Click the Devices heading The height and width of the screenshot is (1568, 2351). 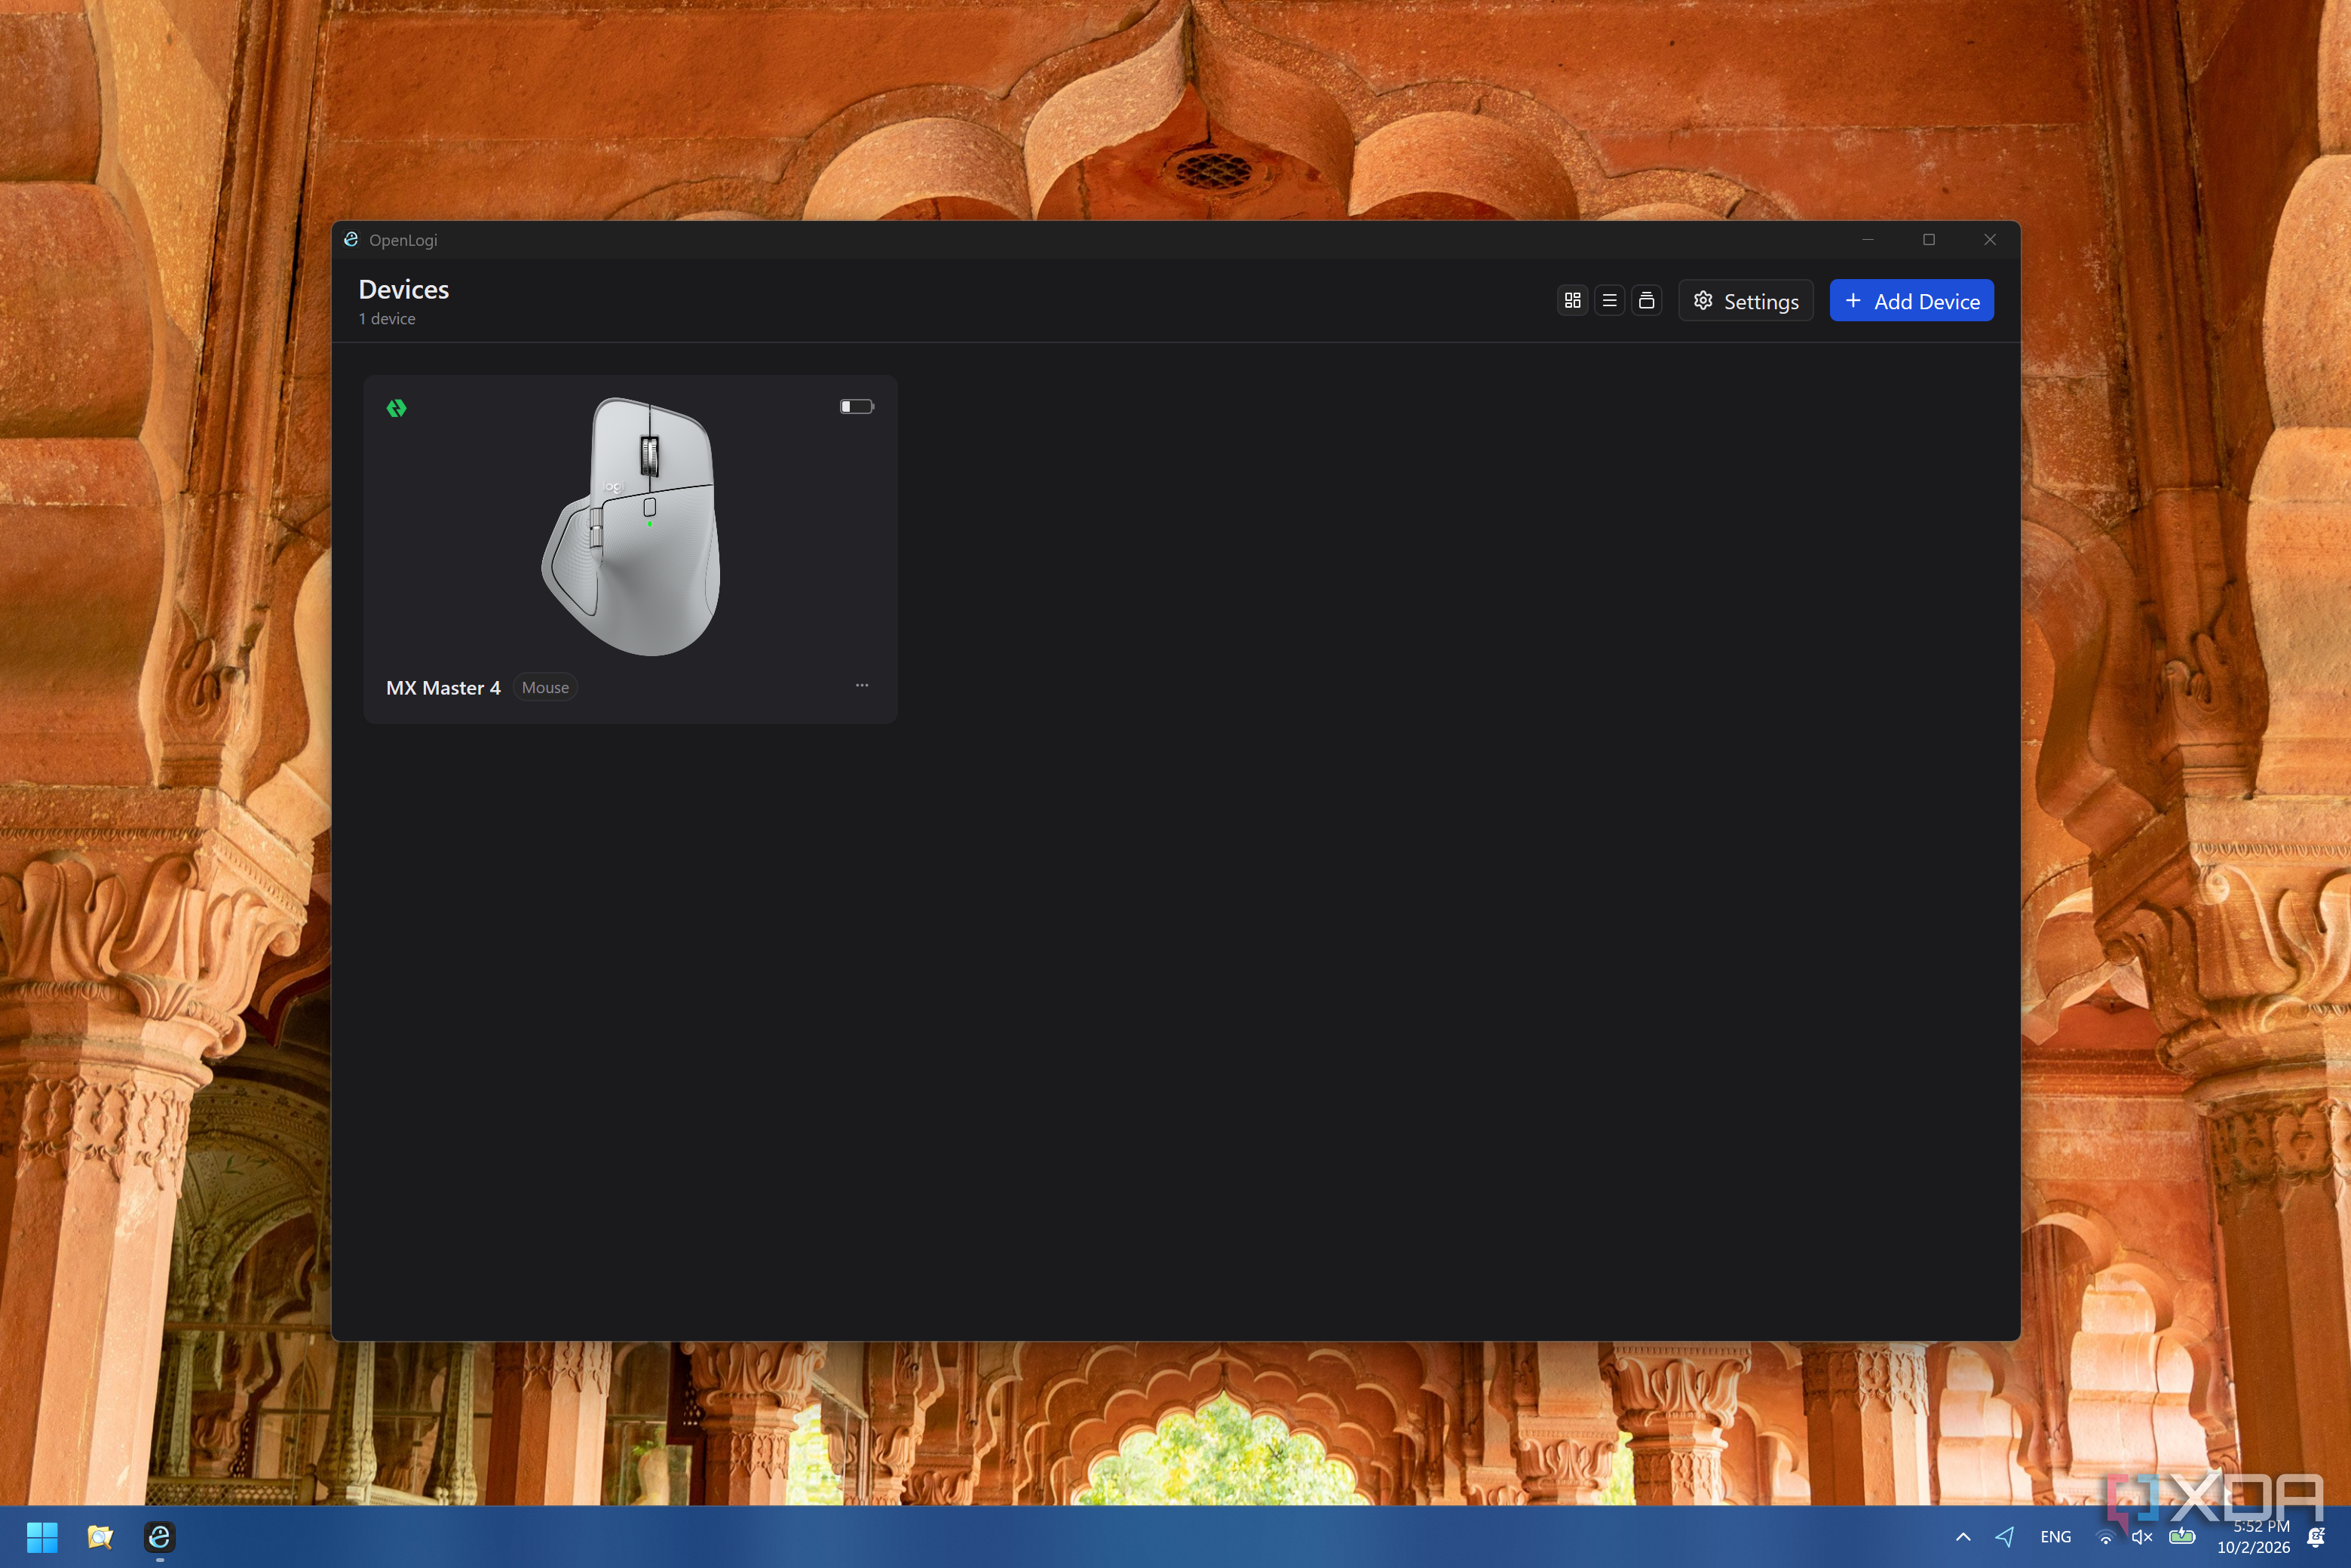click(404, 289)
